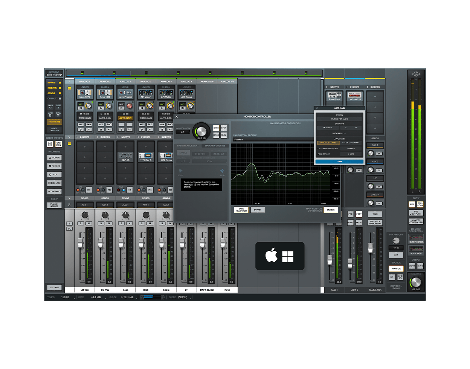
Task: Click the Small inserts view icon
Action: (x=58, y=114)
